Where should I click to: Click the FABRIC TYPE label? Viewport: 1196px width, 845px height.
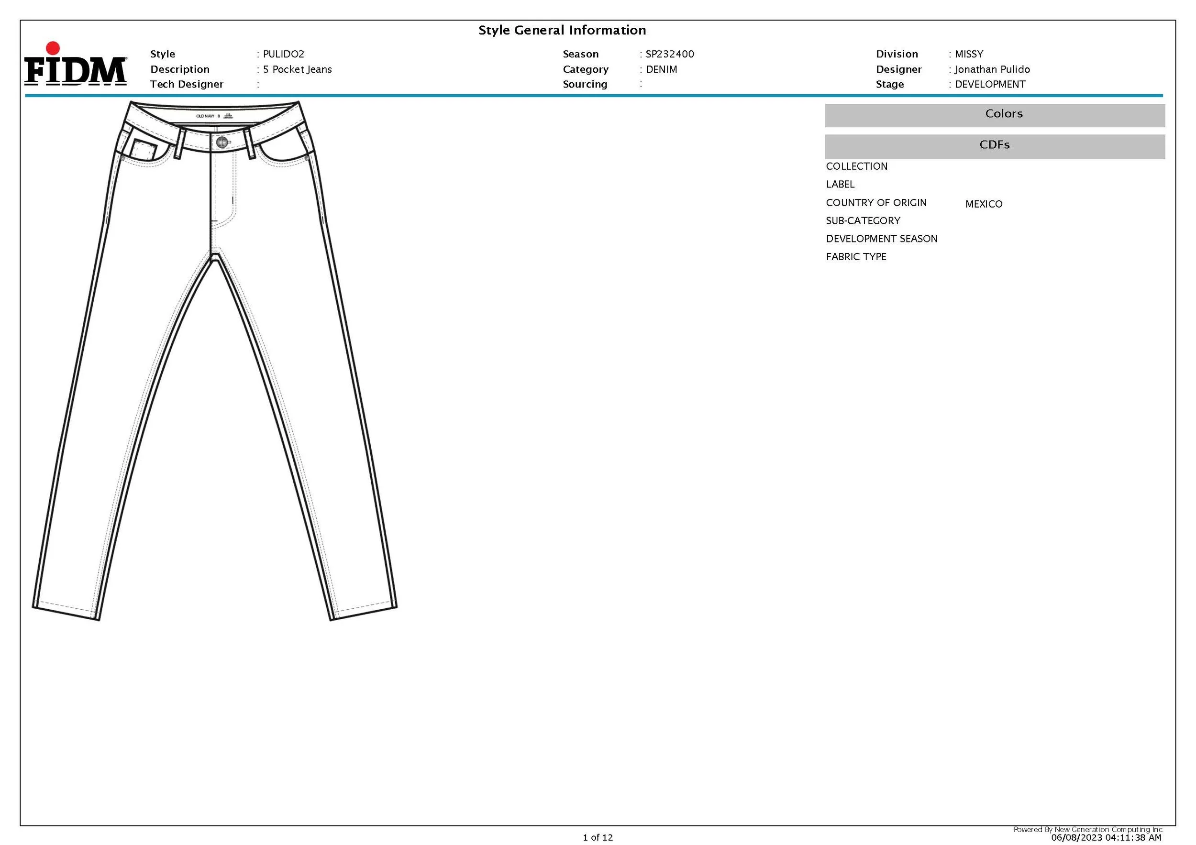856,257
